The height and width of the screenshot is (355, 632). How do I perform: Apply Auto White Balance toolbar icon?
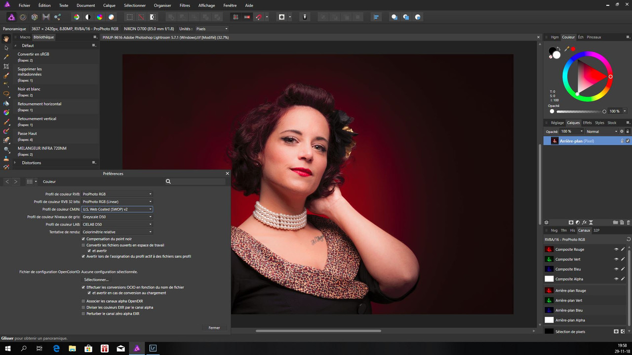point(111,17)
